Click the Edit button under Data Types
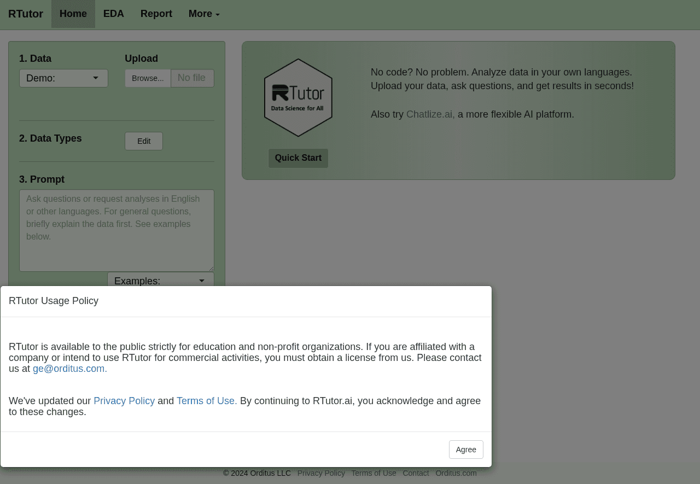Viewport: 700px width, 484px height. click(x=143, y=141)
